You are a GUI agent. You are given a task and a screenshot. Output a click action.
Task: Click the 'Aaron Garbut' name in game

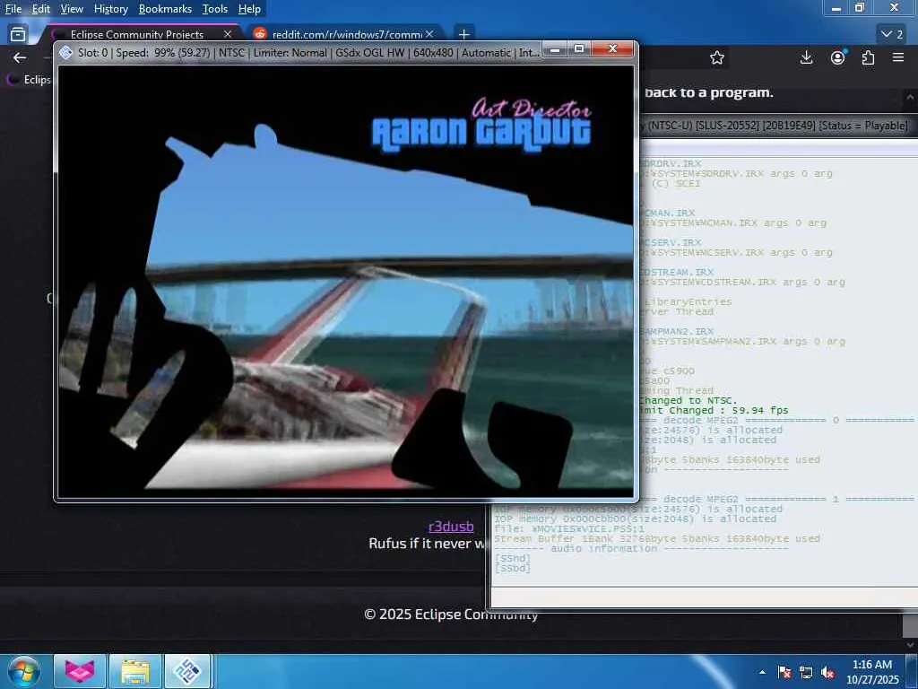pyautogui.click(x=481, y=134)
